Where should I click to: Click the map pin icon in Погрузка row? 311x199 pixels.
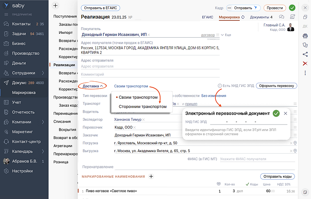(x=295, y=143)
